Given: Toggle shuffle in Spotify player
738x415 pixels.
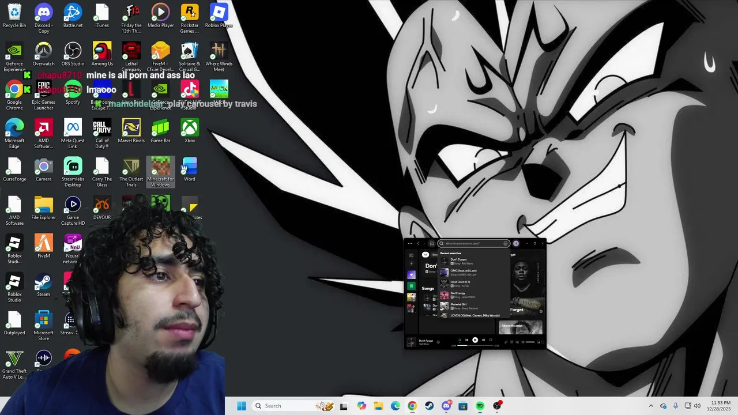Looking at the screenshot, I should 460,340.
